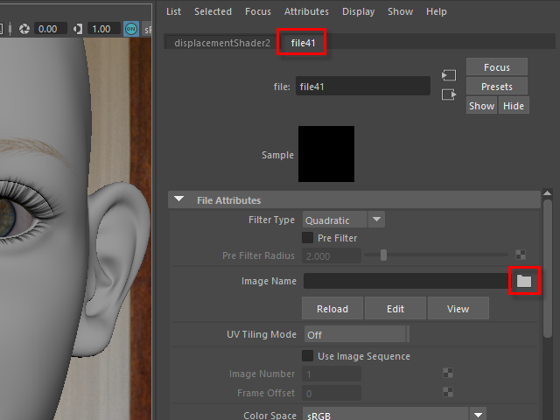This screenshot has height=420, width=560.
Task: Click the blue ON color management icon
Action: 131,29
